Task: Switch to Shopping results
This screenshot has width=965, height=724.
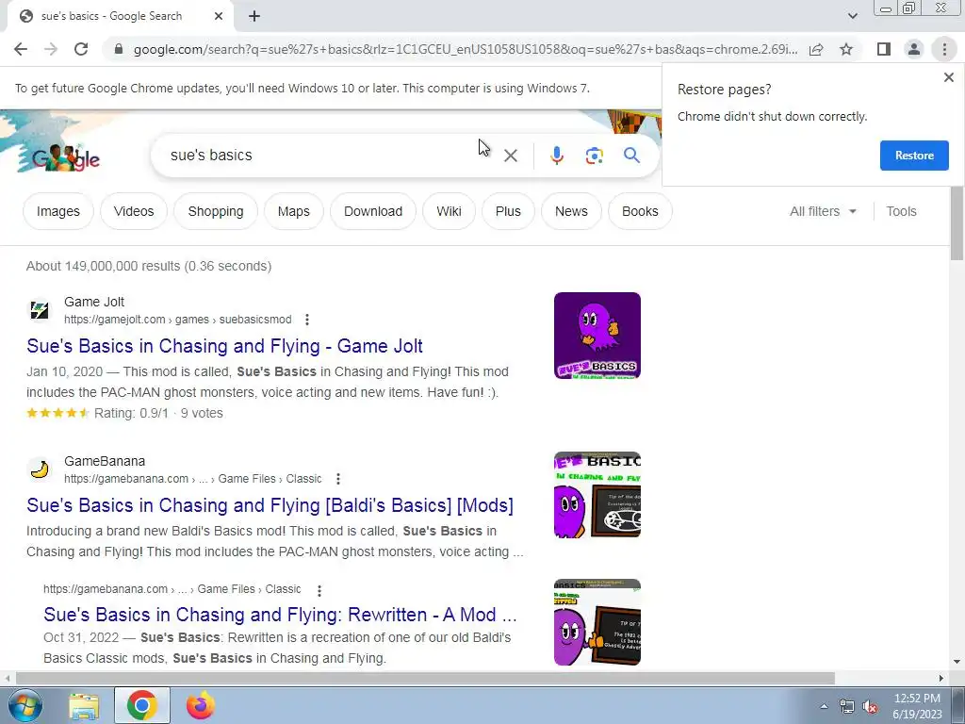Action: 216,211
